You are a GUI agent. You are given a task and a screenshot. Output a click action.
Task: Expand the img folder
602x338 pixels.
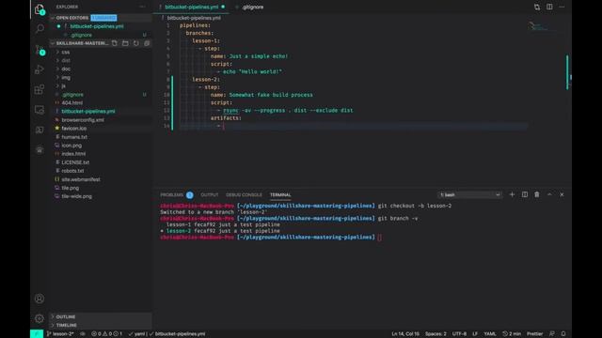pyautogui.click(x=66, y=77)
